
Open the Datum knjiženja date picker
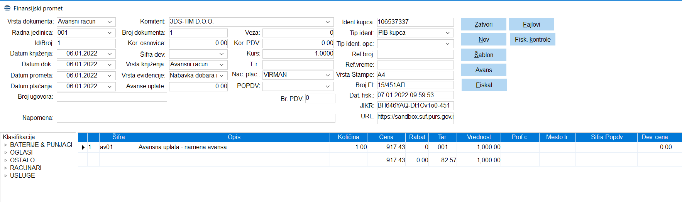(110, 54)
